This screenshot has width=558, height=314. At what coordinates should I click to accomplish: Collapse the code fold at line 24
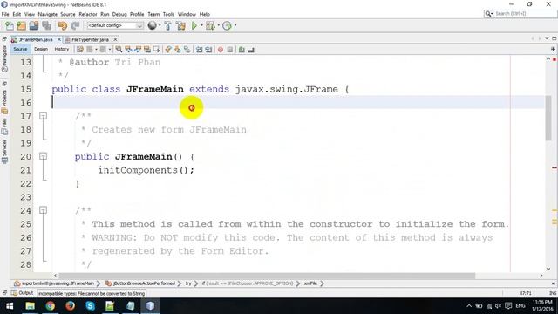click(43, 210)
